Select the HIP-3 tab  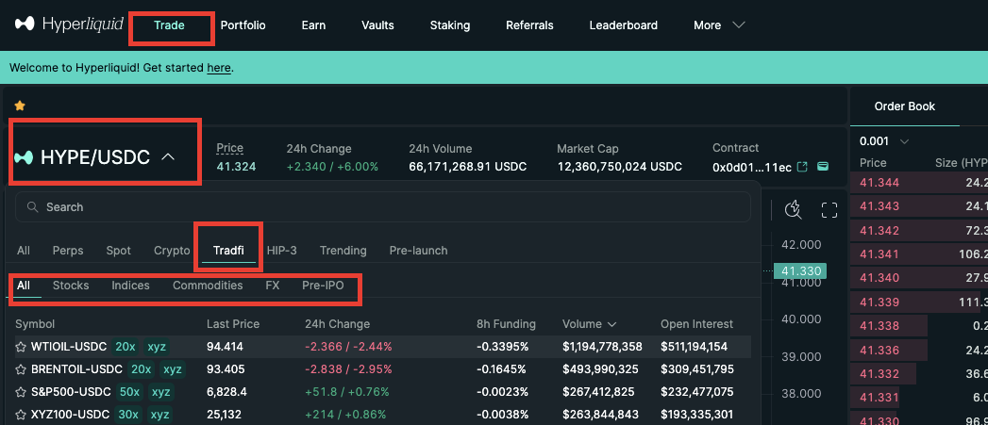tap(281, 251)
